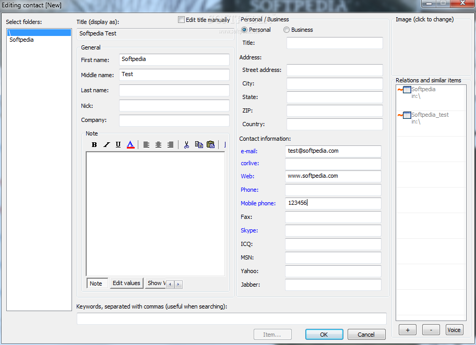Click the Skype link label
476x345 pixels.
point(249,230)
